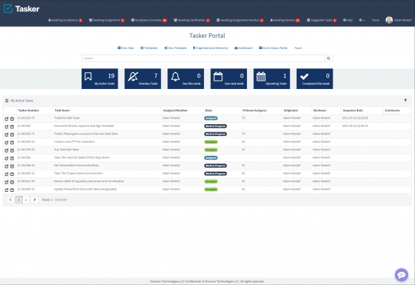
Task: Open the Update PowerPoint Deck task icon
Action: click(7, 190)
